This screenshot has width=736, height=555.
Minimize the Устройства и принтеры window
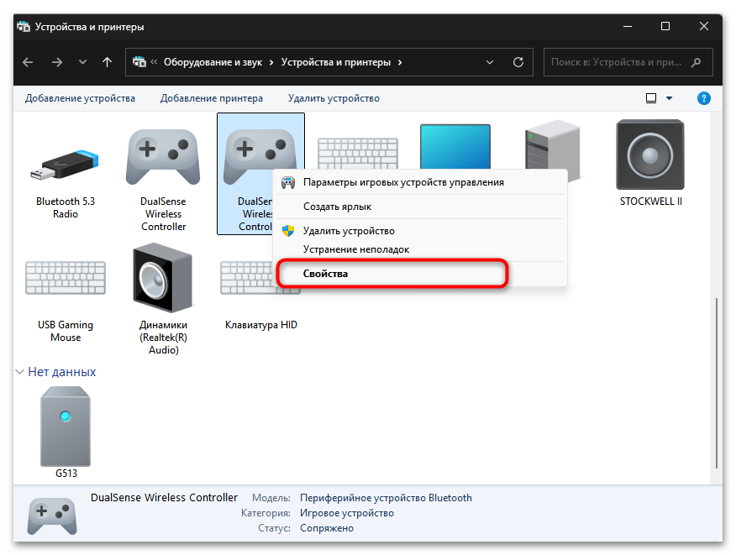coord(627,26)
